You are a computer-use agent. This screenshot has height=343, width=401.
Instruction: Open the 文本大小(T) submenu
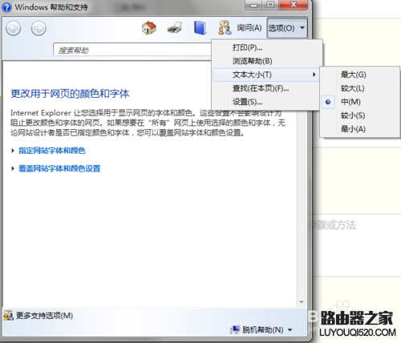(x=267, y=75)
